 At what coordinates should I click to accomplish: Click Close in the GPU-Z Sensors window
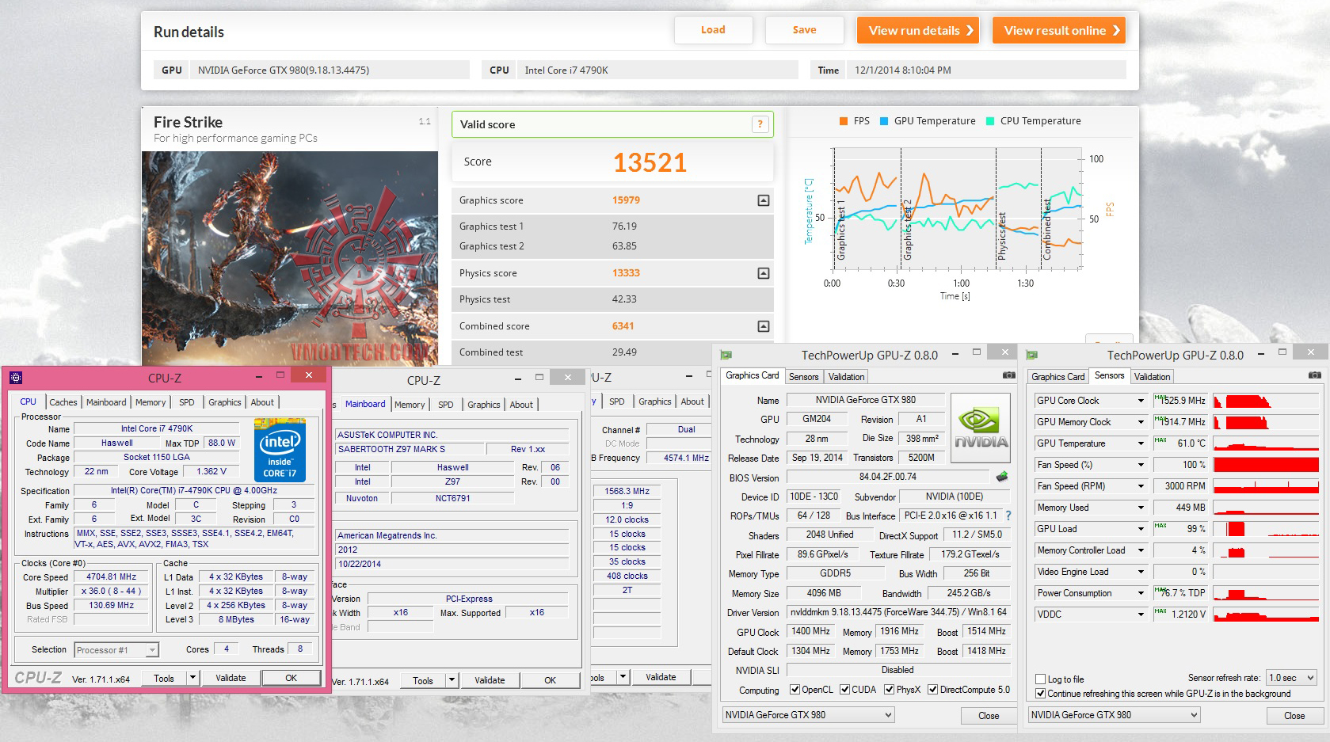pyautogui.click(x=1294, y=715)
